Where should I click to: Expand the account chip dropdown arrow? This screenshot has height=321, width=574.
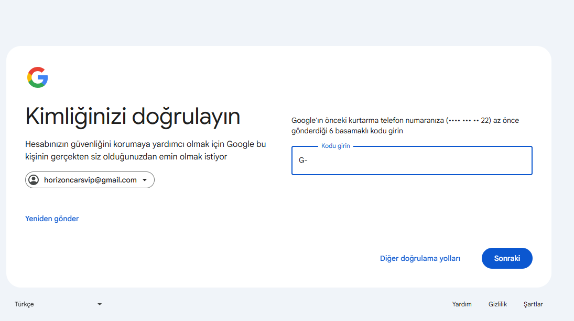[145, 180]
